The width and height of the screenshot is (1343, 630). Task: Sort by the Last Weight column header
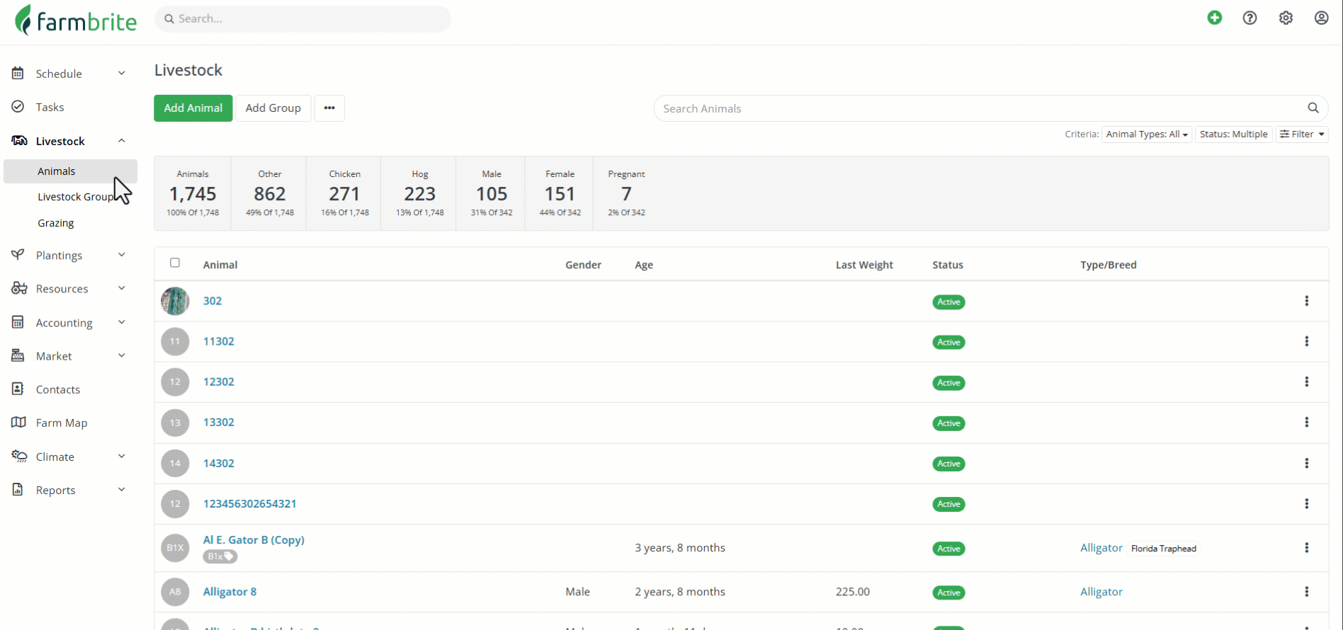point(864,265)
